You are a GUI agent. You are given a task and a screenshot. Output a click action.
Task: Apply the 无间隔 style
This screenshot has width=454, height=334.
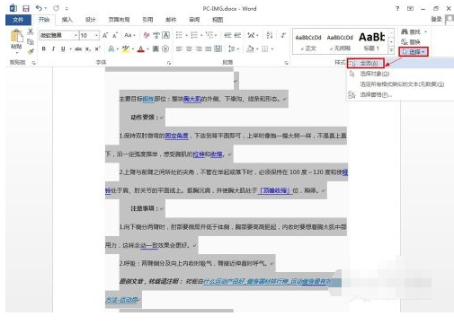(x=340, y=42)
